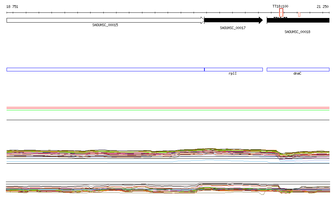
Task: Click the 18 751 start coordinate
Action: coord(12,7)
